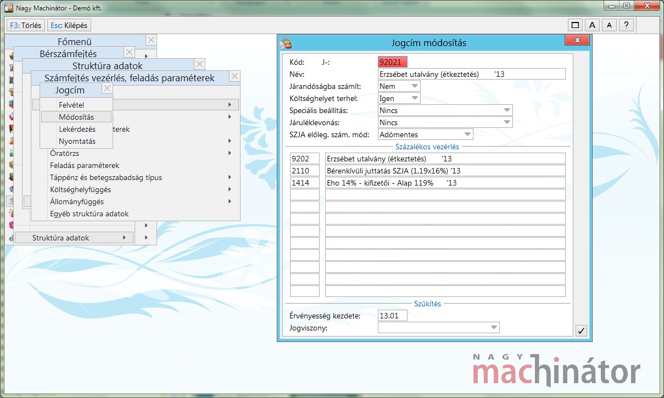Open the SZJA előleg szám. mód dropdown

click(467, 134)
